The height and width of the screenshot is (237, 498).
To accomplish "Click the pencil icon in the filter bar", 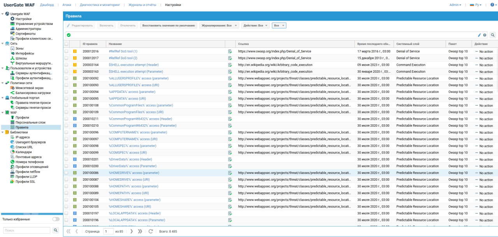I will point(480,35).
